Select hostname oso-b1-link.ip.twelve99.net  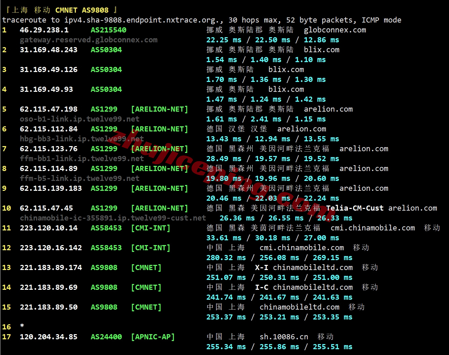(x=80, y=119)
